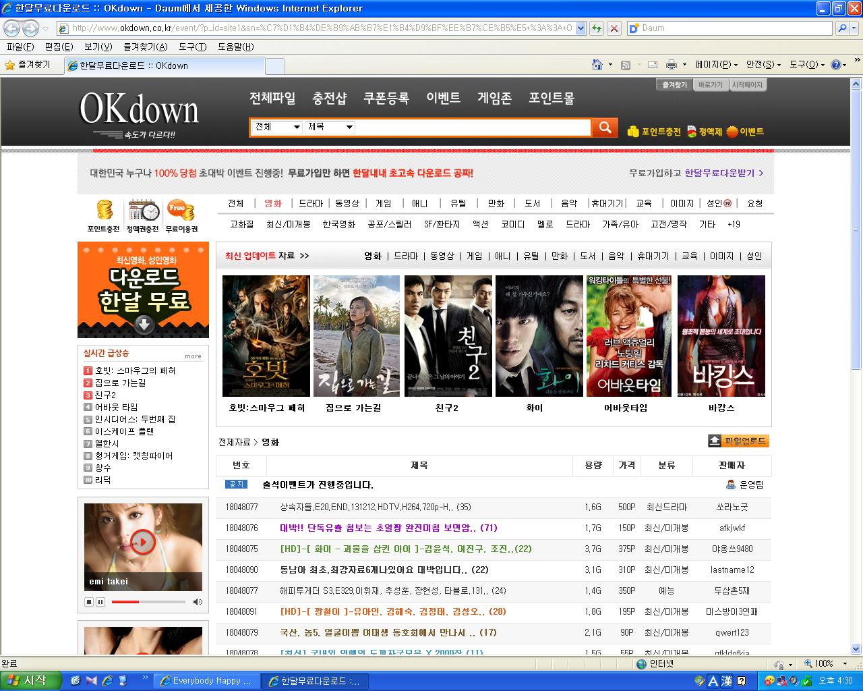863x691 pixels.
Task: Pause the emi takei player
Action: pyautogui.click(x=100, y=601)
